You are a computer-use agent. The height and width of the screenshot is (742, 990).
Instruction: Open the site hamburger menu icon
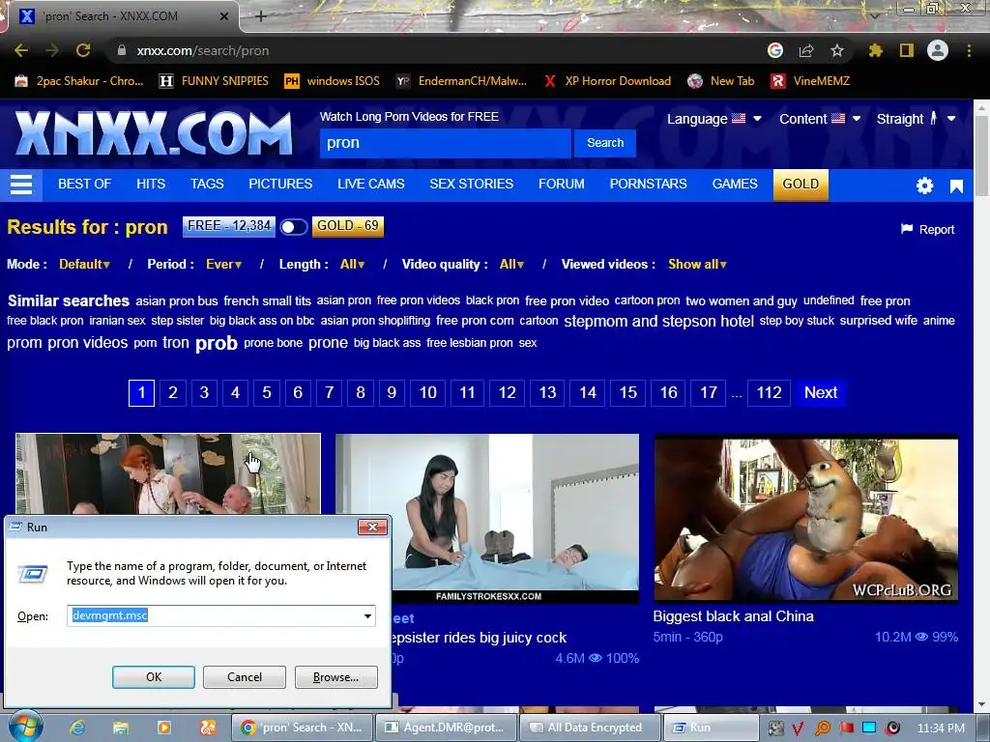[21, 185]
